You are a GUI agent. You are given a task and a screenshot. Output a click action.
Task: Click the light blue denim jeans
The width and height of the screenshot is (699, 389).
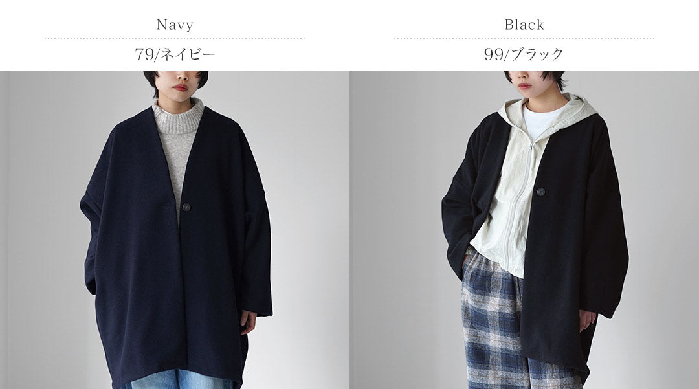point(179,379)
